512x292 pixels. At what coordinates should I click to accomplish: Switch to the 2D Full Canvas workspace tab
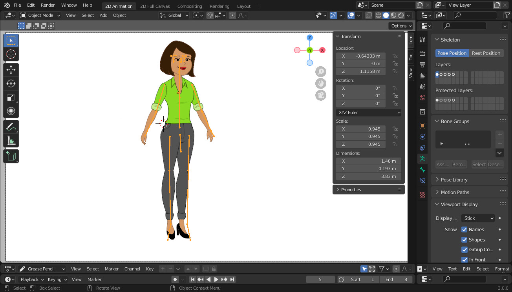click(x=155, y=6)
